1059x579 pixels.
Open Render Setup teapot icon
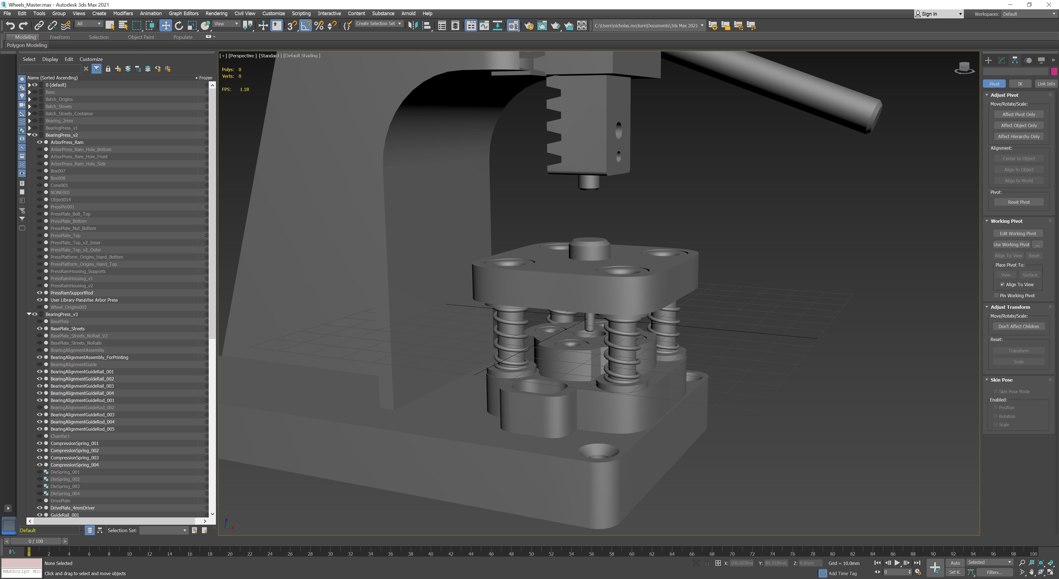pyautogui.click(x=529, y=25)
